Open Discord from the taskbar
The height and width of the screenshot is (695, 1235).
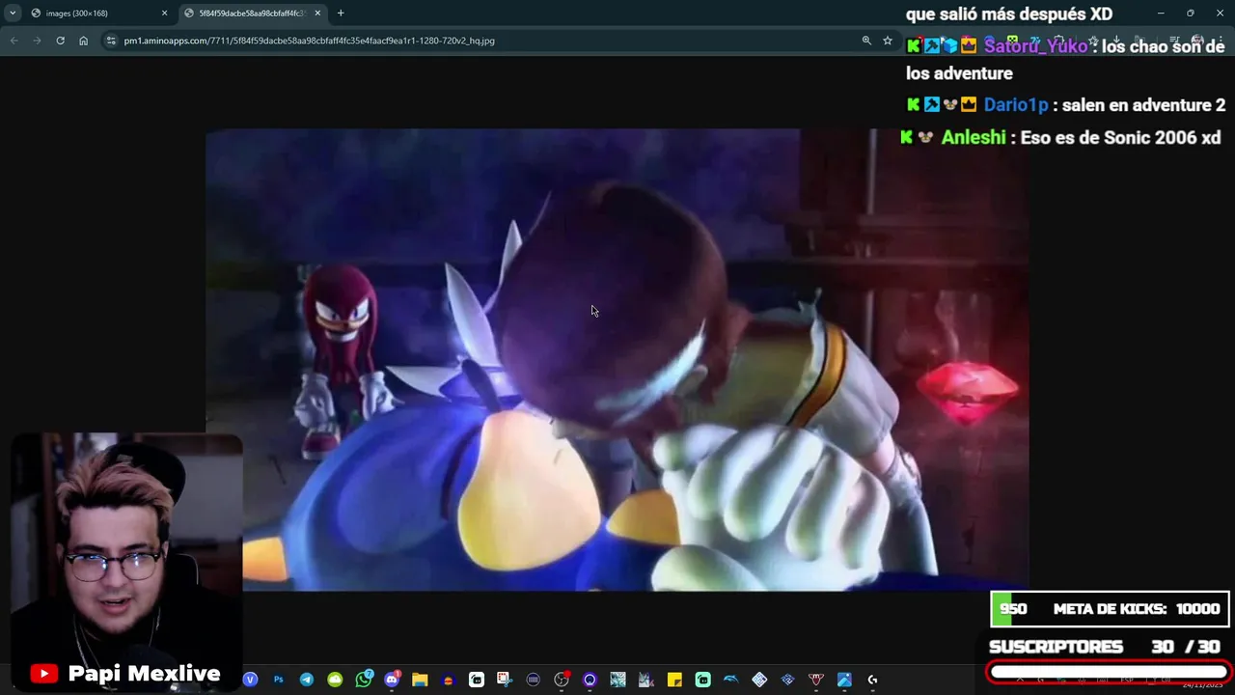[x=392, y=680]
